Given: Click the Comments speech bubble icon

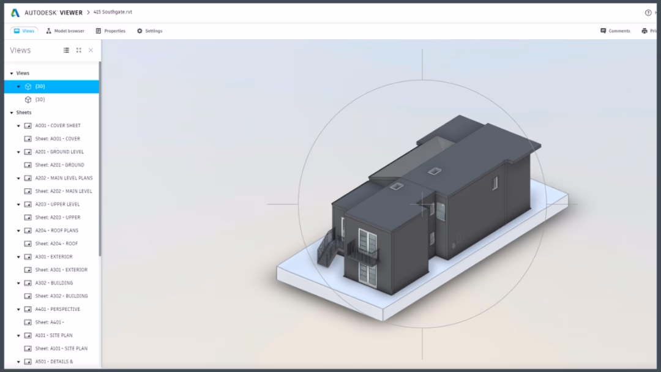Looking at the screenshot, I should click(x=603, y=31).
